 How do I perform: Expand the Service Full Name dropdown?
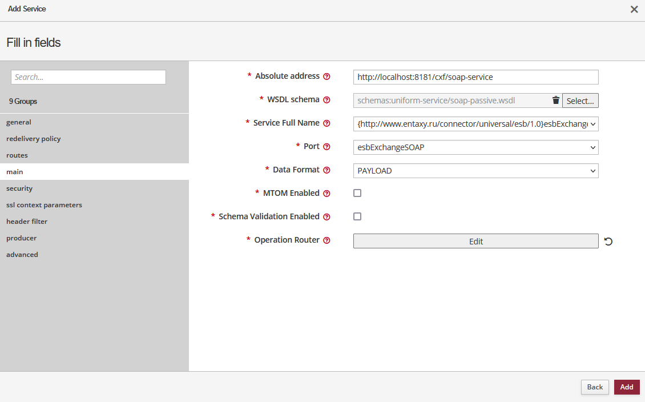475,124
